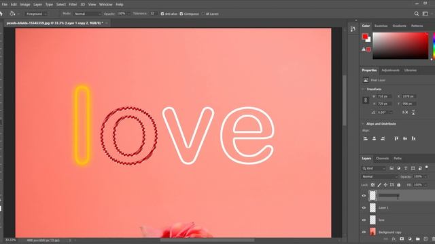Screen dimensions: 435x244
Task: Click the Add layer style fx icon
Action: pyautogui.click(x=394, y=239)
